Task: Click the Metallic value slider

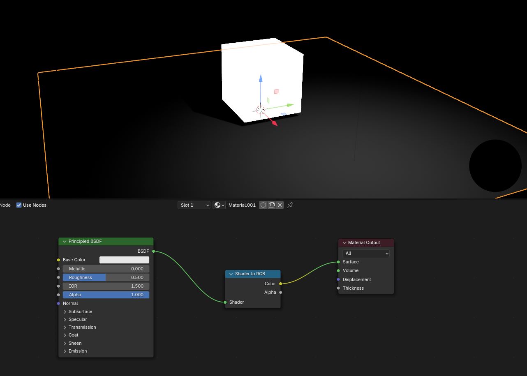Action: tap(106, 269)
